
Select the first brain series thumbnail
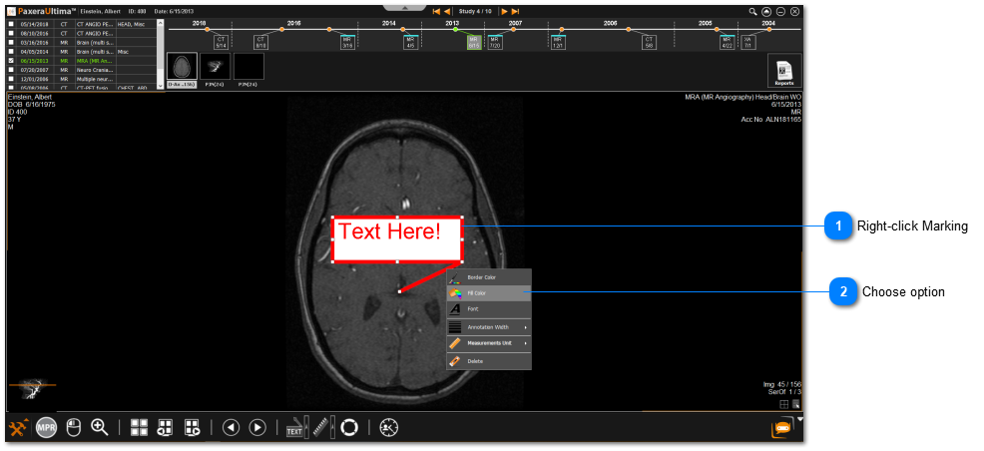[181, 68]
